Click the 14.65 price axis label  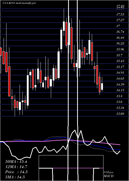[x=120, y=79]
